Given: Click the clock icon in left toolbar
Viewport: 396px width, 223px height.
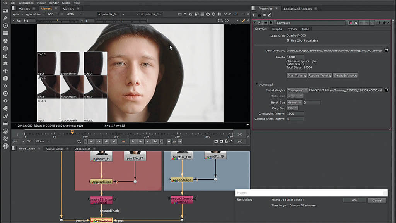Looking at the screenshot, I should (5, 26).
